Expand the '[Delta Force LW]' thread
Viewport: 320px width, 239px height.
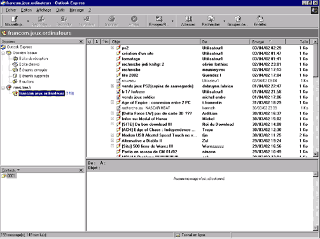pyautogui.click(x=112, y=113)
